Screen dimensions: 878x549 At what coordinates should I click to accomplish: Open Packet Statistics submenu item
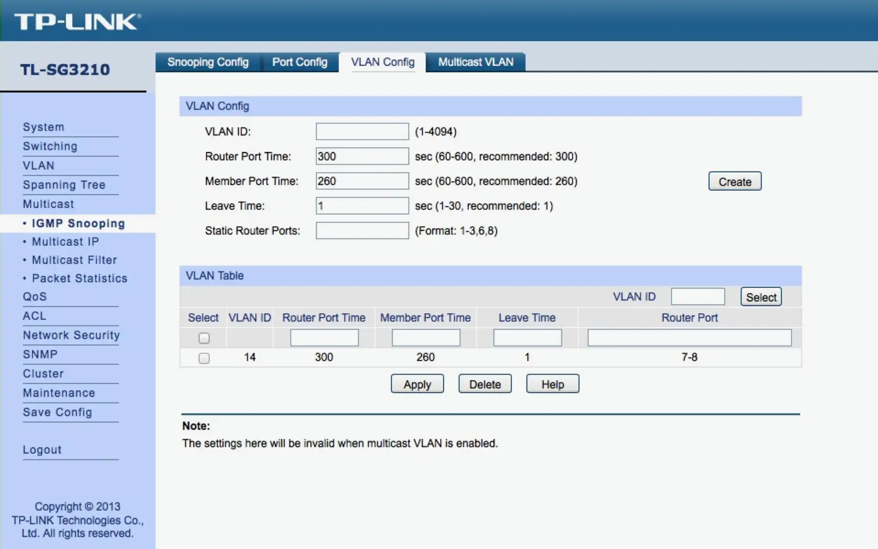pyautogui.click(x=79, y=279)
